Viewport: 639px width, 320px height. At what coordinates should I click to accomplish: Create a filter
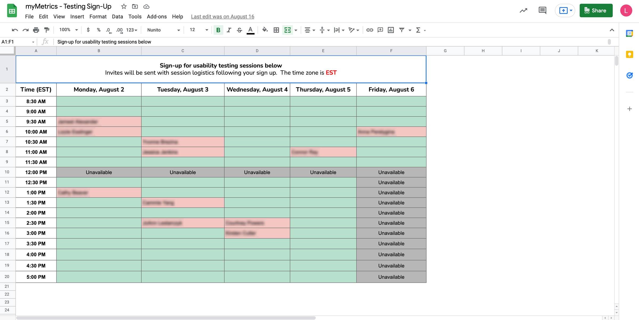[402, 30]
